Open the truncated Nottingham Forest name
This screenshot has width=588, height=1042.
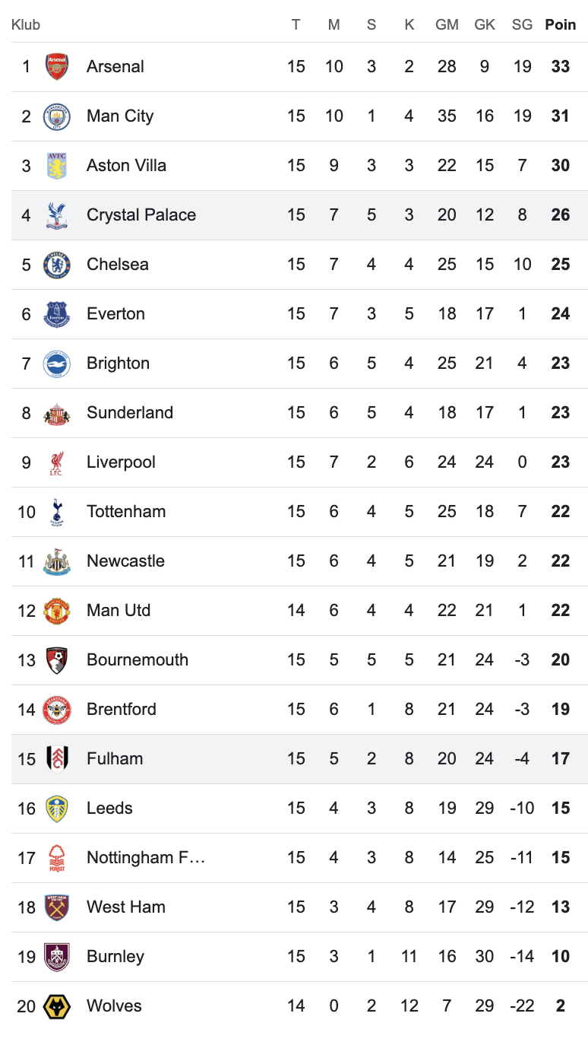coord(146,858)
